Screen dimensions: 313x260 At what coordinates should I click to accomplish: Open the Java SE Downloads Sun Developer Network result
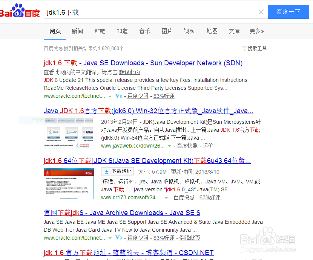coord(143,63)
